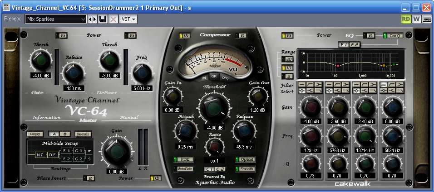Select compressor C2
434x192 pixels.
(220, 169)
